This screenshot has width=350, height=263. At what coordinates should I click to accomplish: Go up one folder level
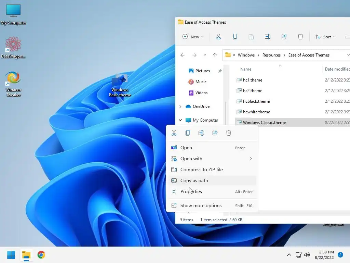[x=215, y=55]
